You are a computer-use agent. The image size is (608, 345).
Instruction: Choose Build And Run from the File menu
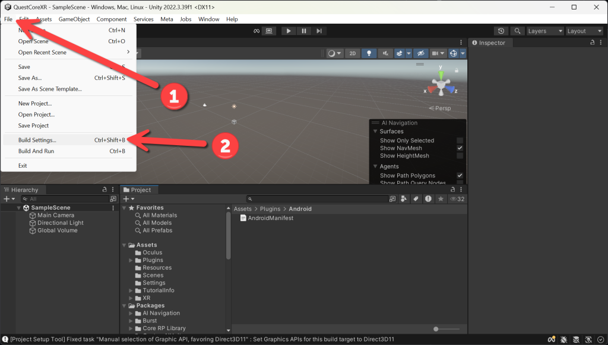pos(69,151)
